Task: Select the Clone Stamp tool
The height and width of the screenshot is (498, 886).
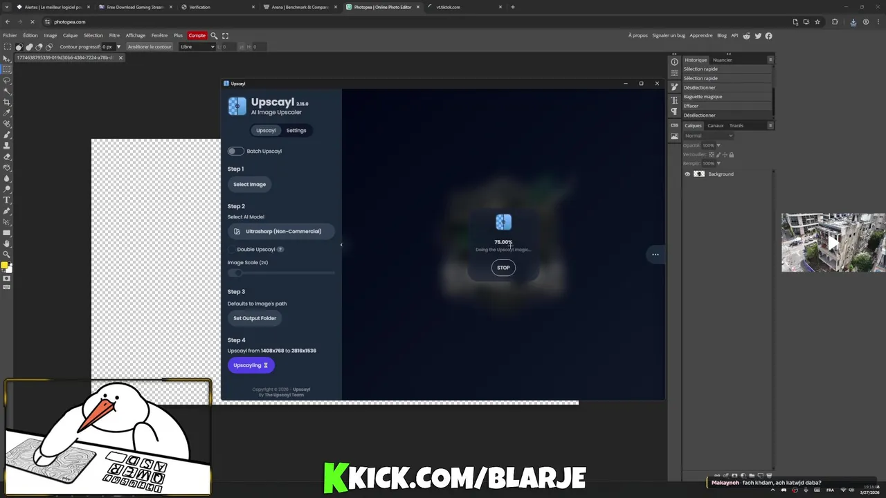Action: click(x=7, y=145)
